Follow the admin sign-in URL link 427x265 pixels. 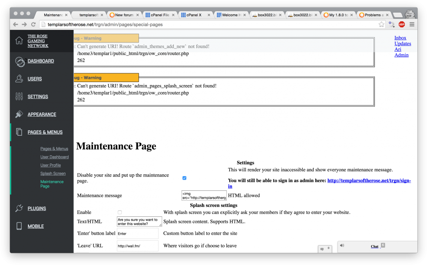[369, 181]
